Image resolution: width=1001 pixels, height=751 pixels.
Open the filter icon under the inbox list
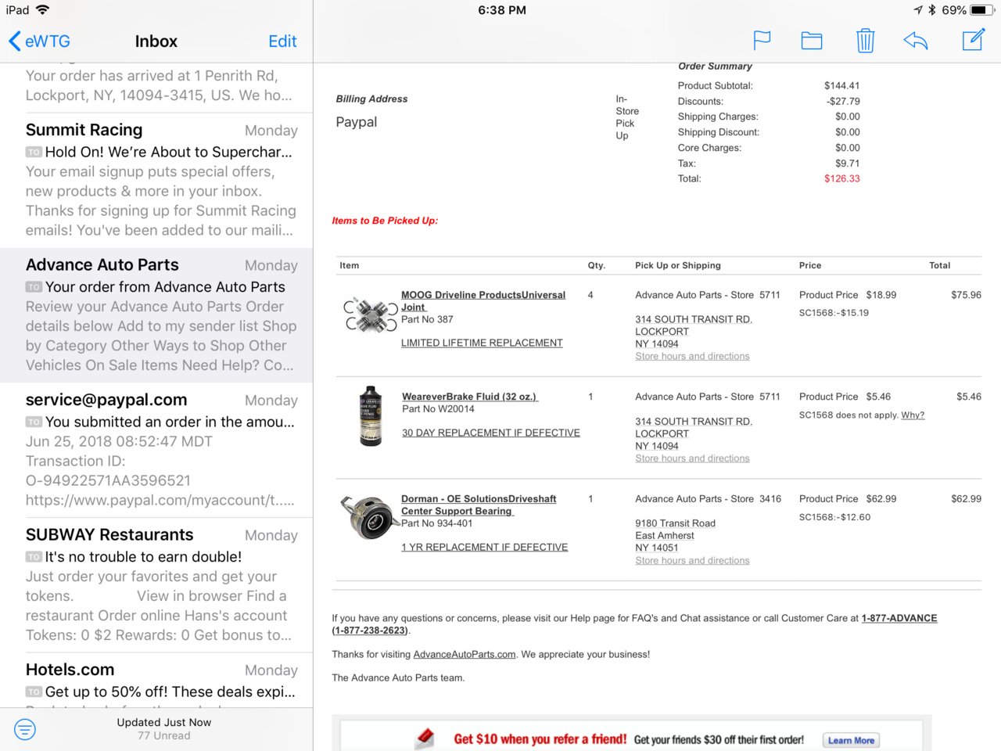coord(25,730)
